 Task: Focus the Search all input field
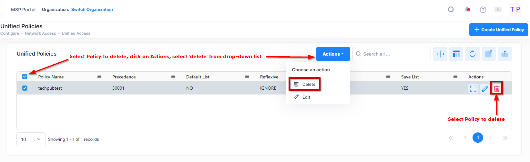tap(394, 54)
